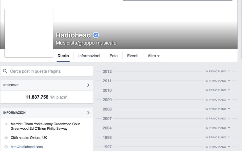Click the blue verified badge next to Radiohead

96,35
